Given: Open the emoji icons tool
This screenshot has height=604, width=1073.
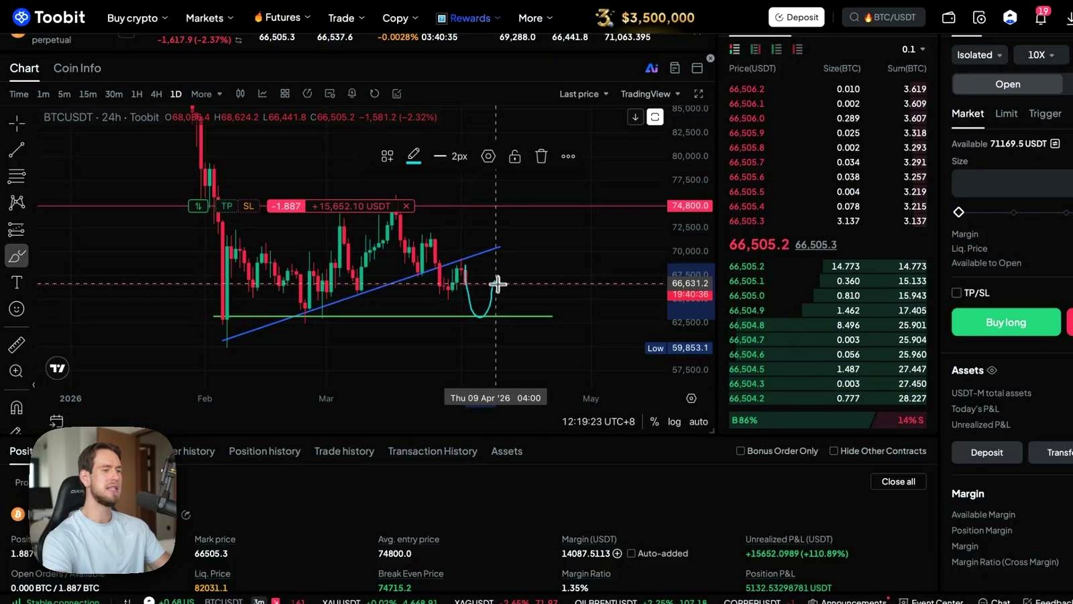Looking at the screenshot, I should 17,308.
